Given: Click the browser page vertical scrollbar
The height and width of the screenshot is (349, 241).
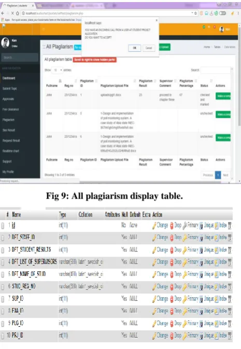Looking at the screenshot, I should click(x=239, y=76).
